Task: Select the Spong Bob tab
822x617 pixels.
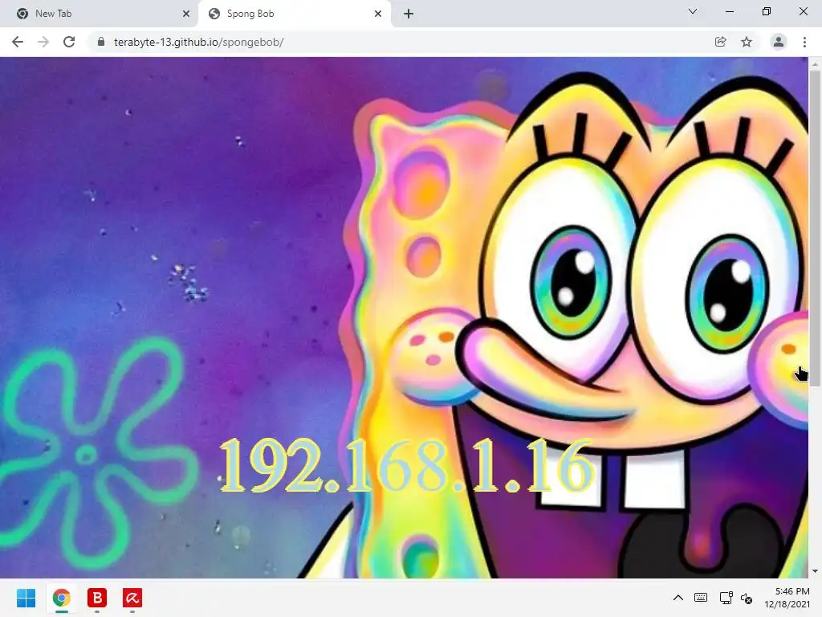Action: pos(294,14)
